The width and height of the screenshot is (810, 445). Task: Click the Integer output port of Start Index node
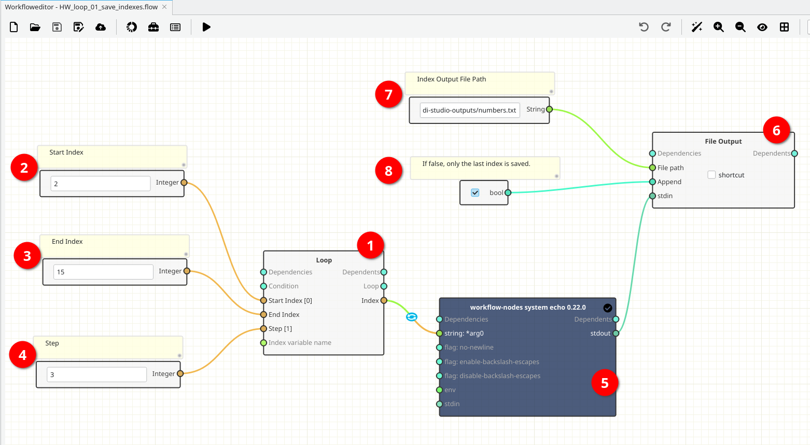pyautogui.click(x=184, y=183)
